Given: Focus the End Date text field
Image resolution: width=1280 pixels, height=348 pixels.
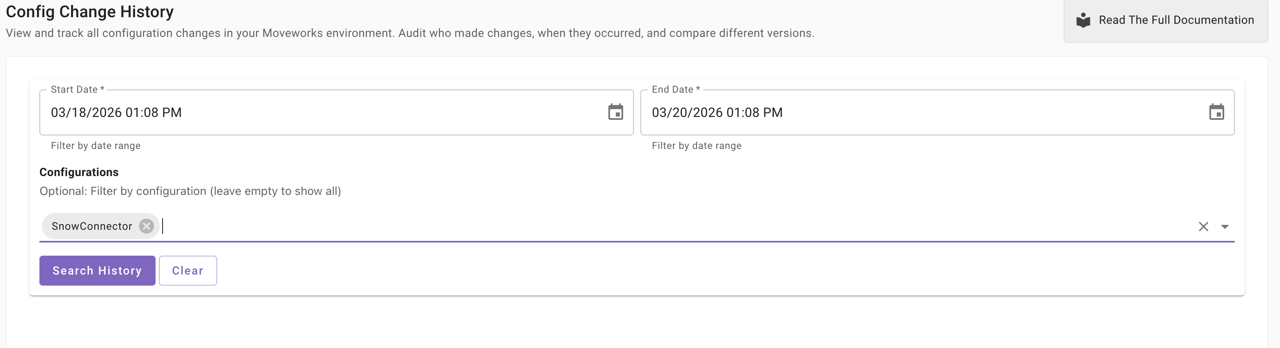Looking at the screenshot, I should [x=919, y=113].
